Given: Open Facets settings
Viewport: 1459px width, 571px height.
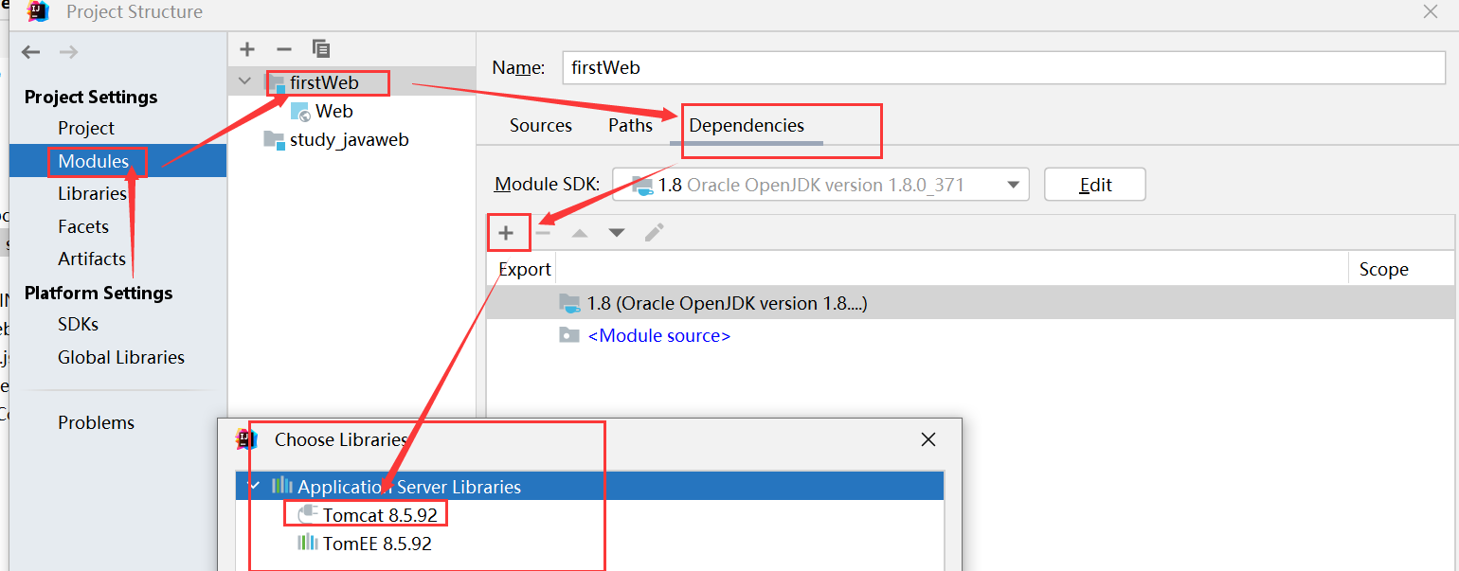Looking at the screenshot, I should [x=83, y=226].
